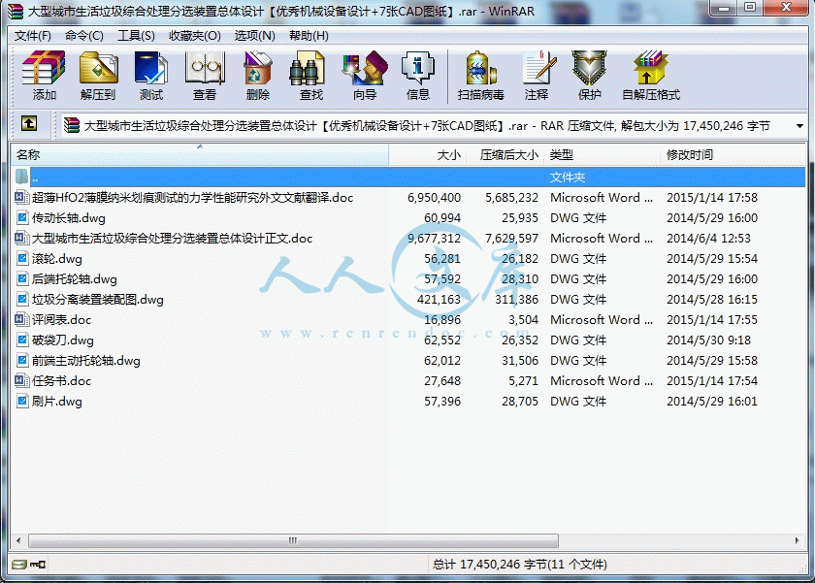Open the 查找 (Find) binoculars tool
Screen dimensions: 815x583
point(310,76)
